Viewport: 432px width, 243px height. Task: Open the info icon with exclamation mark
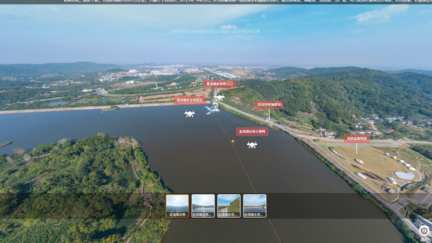424,231
